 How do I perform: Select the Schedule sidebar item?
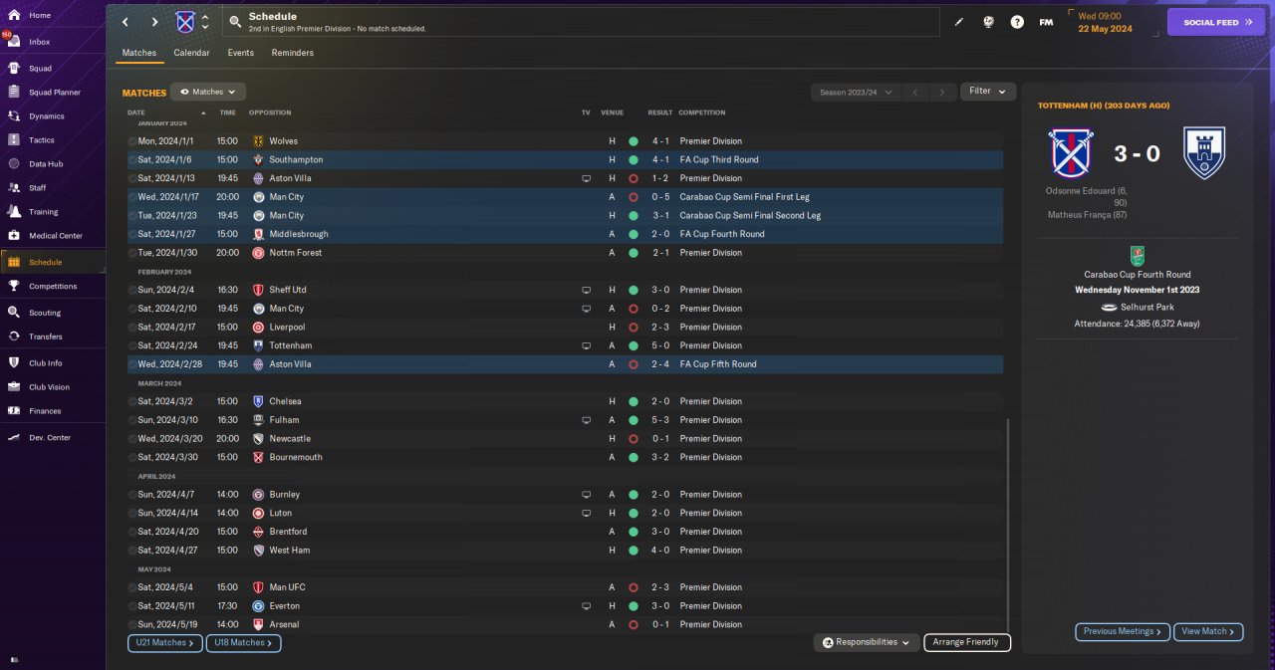pos(53,262)
